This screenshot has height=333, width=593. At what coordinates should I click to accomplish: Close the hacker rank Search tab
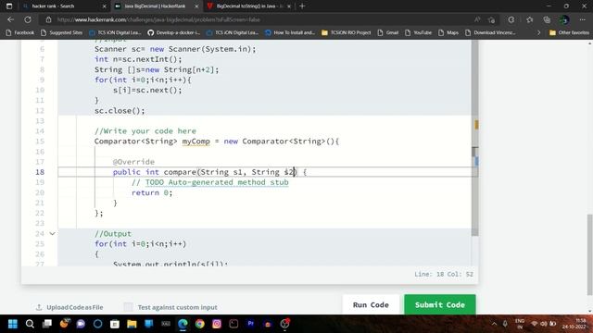[x=105, y=6]
